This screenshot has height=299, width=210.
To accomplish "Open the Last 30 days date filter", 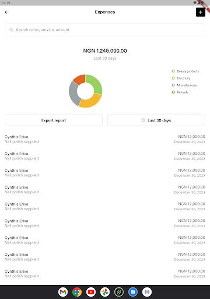I will 156,120.
